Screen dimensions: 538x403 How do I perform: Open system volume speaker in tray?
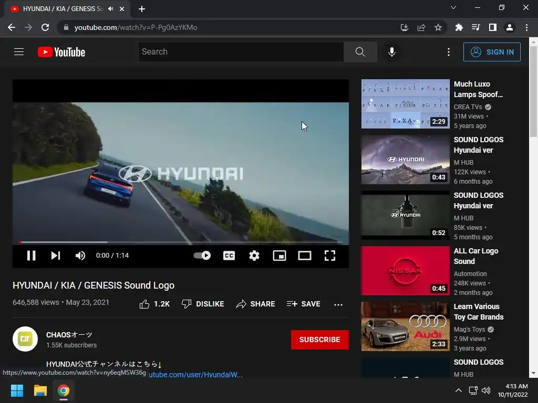(x=486, y=390)
